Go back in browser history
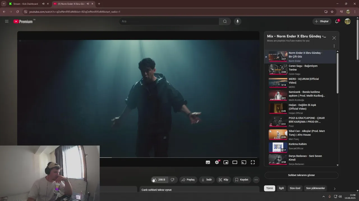The width and height of the screenshot is (359, 201). [x=4, y=12]
